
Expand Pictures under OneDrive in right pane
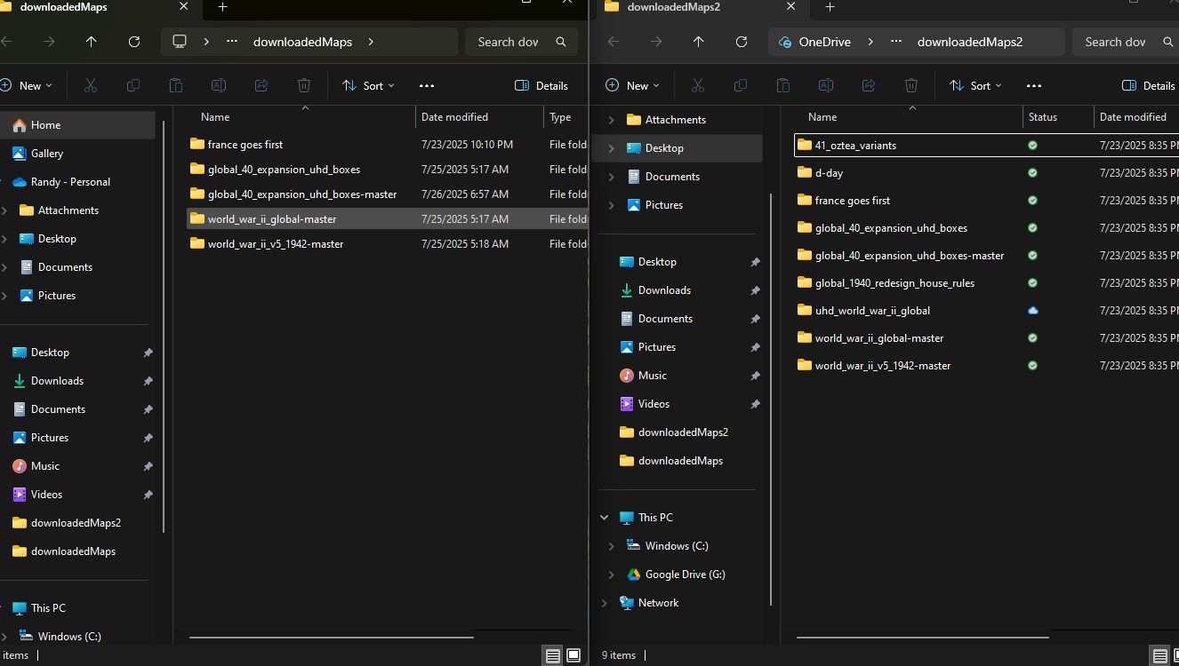coord(611,205)
